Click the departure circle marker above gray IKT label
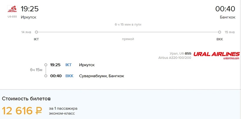The width and height of the screenshot is (241, 119). coord(36,32)
